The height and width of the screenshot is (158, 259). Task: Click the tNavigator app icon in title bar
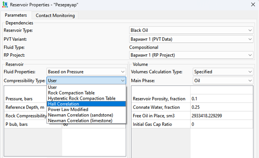pos(5,4)
